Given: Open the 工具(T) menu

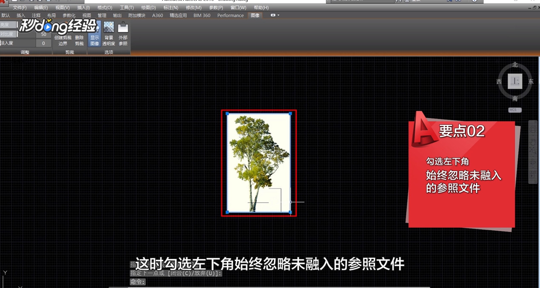Looking at the screenshot, I should click(127, 8).
